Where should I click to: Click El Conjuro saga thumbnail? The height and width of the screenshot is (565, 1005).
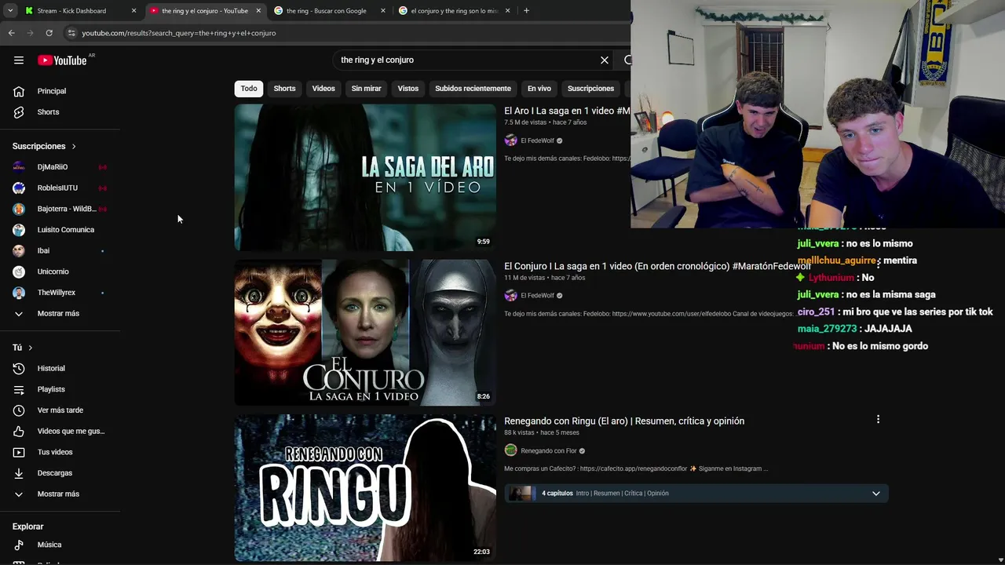pos(365,333)
